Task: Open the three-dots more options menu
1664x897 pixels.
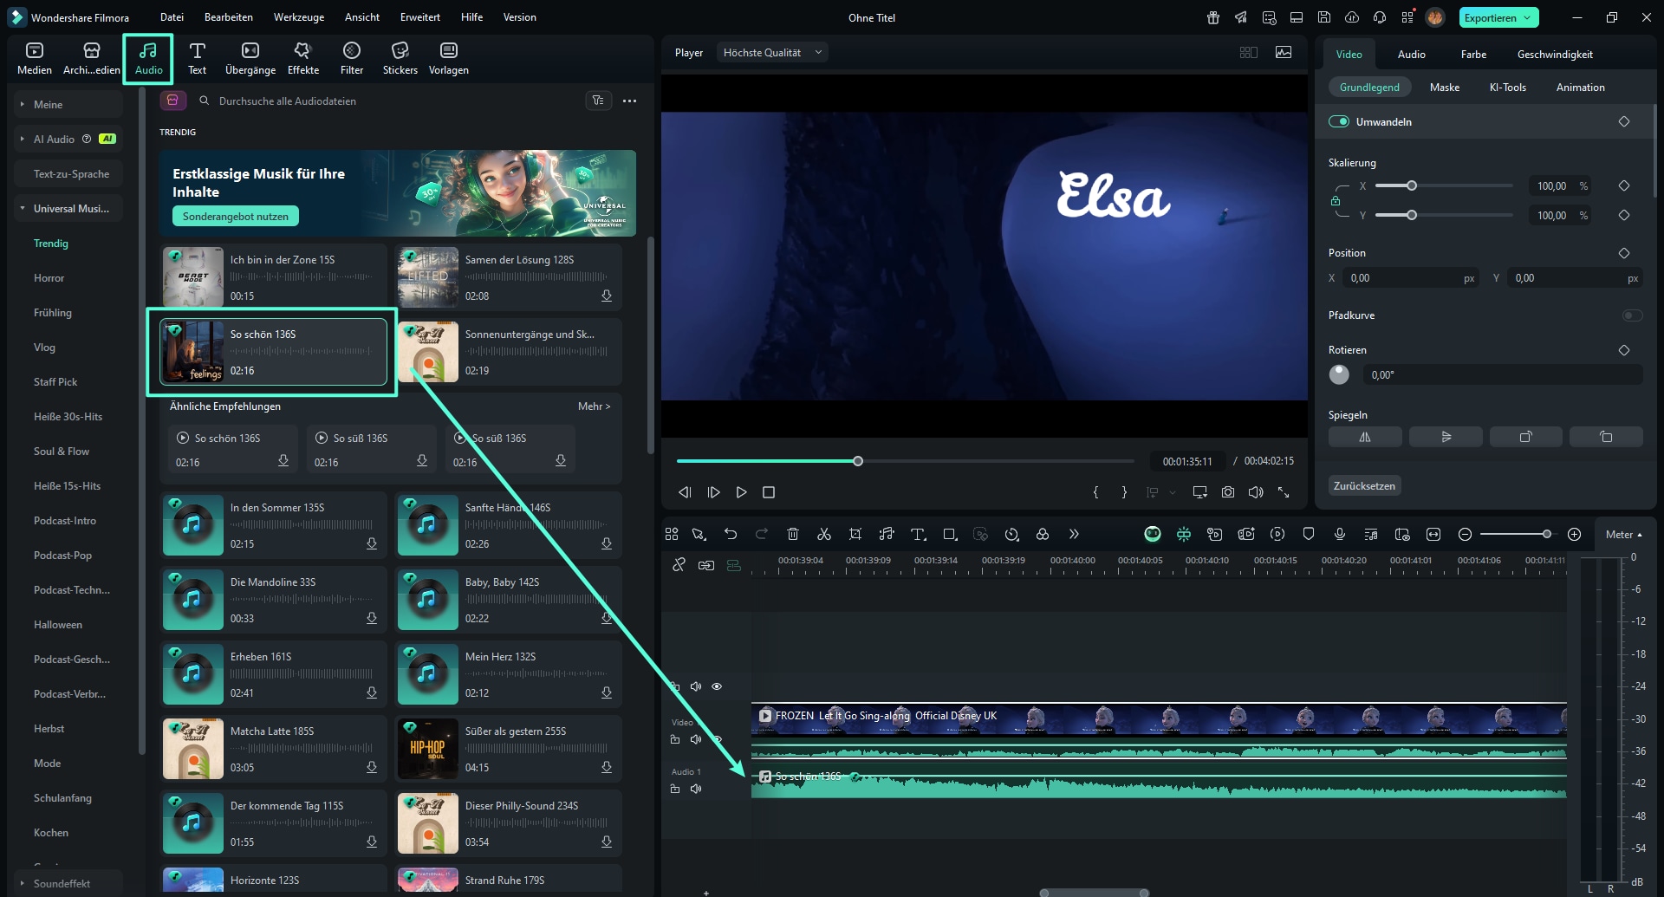Action: (630, 101)
